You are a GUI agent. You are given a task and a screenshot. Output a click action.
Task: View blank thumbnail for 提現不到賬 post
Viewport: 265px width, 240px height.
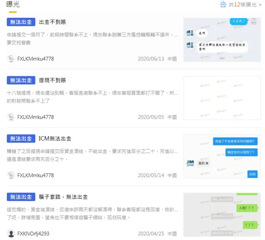pos(222,98)
